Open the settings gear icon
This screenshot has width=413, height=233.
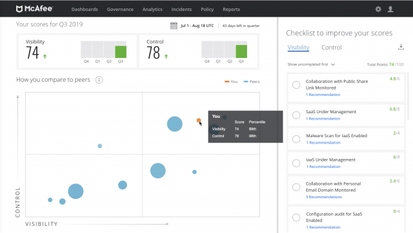tap(378, 9)
